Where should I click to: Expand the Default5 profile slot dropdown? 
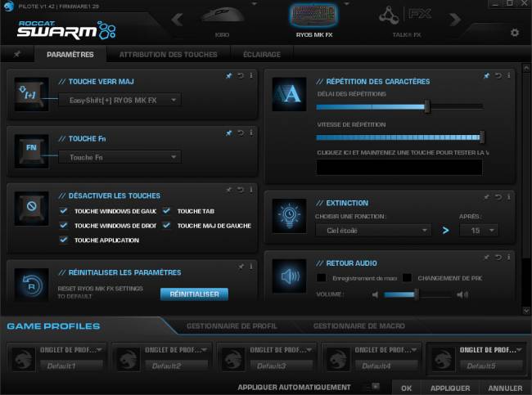(520, 349)
